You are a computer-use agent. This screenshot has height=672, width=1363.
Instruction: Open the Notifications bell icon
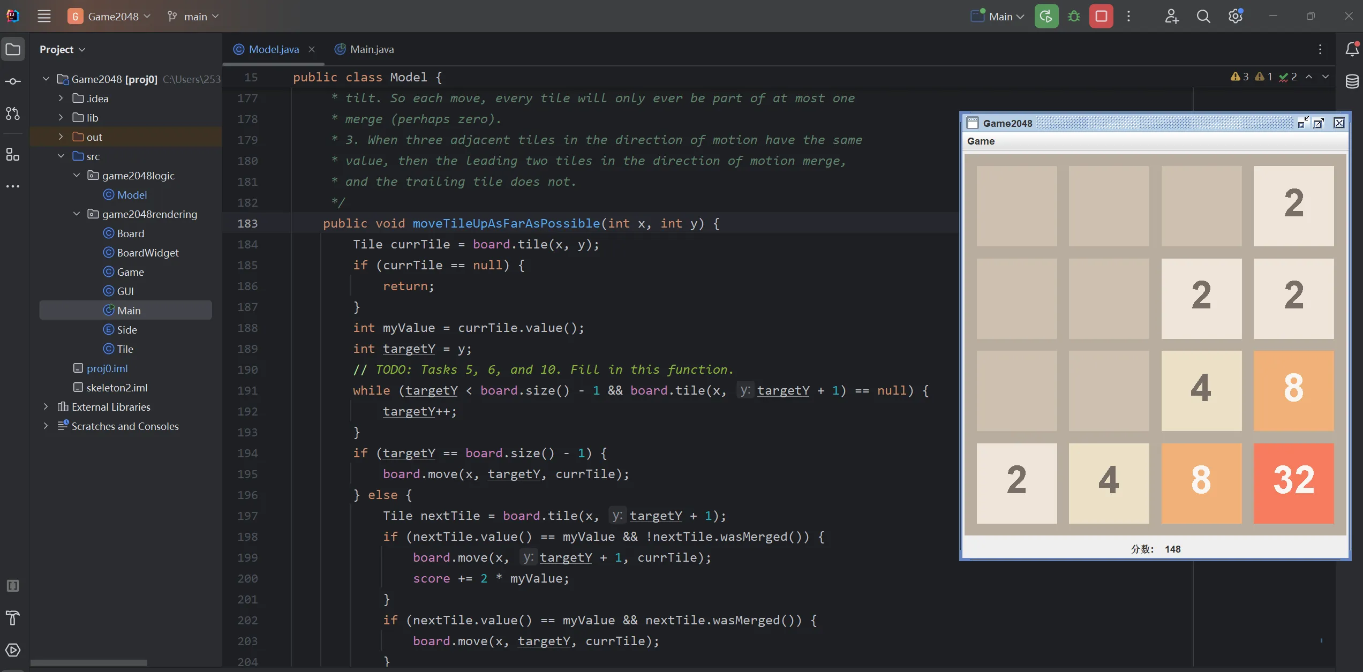coord(1352,49)
